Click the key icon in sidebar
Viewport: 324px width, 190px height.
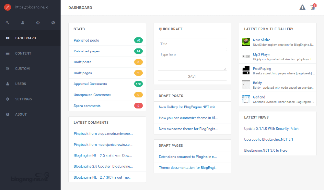point(7,23)
